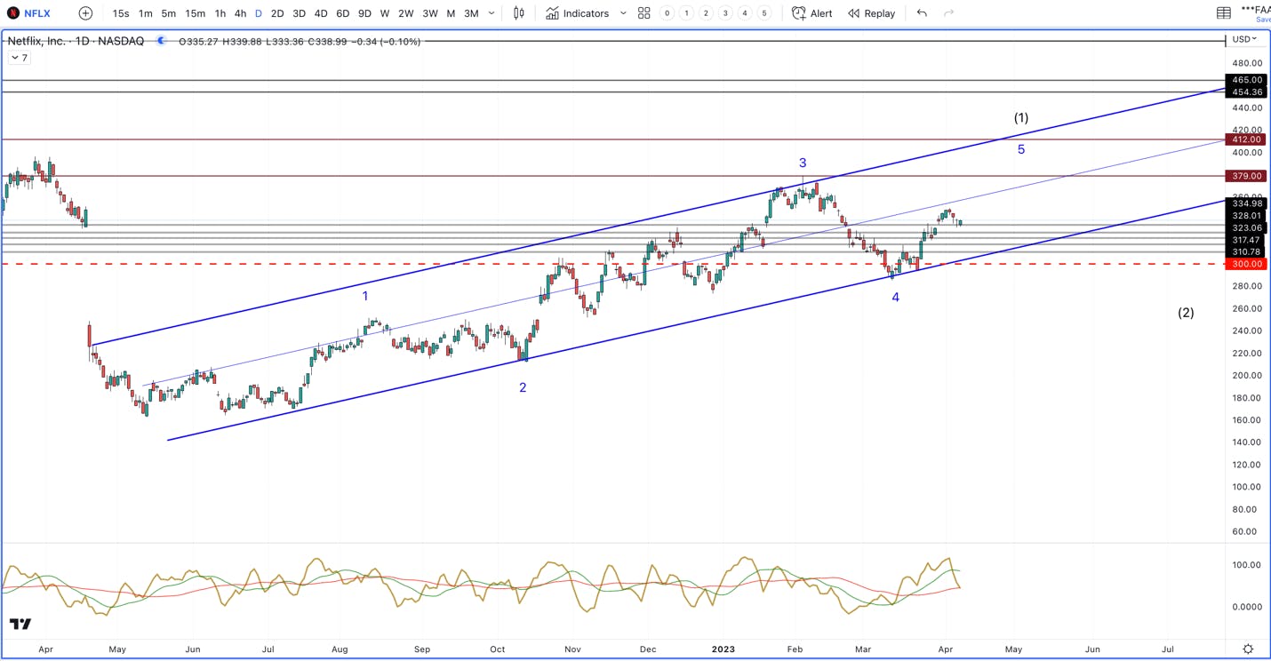The width and height of the screenshot is (1271, 661).
Task: Open the indicator templates grid icon
Action: (x=644, y=13)
